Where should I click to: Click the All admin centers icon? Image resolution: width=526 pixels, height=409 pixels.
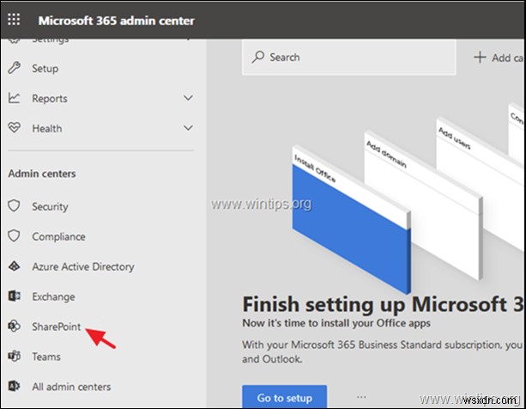tap(14, 386)
